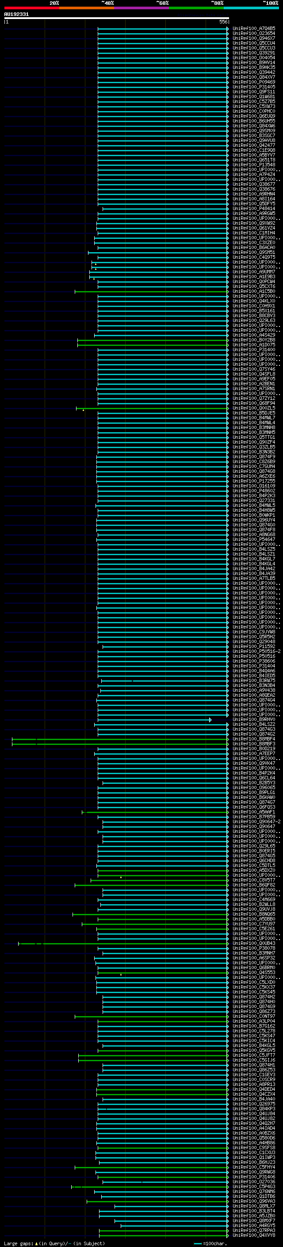This screenshot has width=283, height=1247.
Task: Click the red 20% identity legend segment
Action: point(31,8)
